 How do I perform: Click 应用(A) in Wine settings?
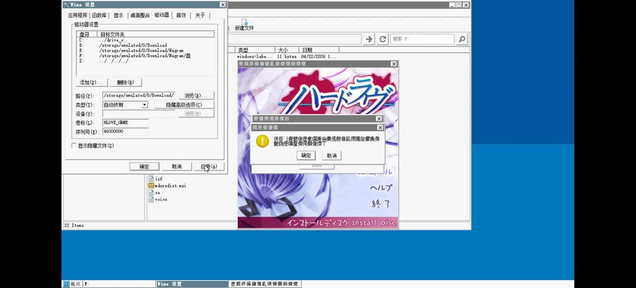pos(209,167)
